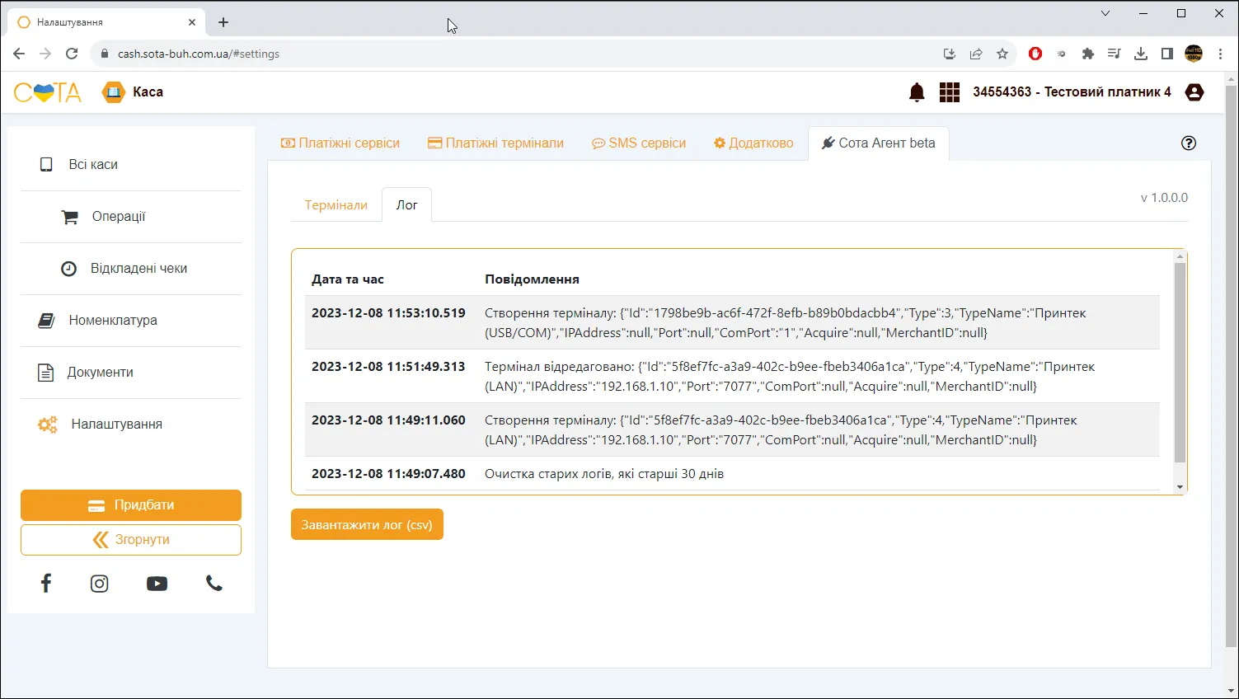
Task: Switch to Платіжні термінали tab
Action: coord(495,143)
